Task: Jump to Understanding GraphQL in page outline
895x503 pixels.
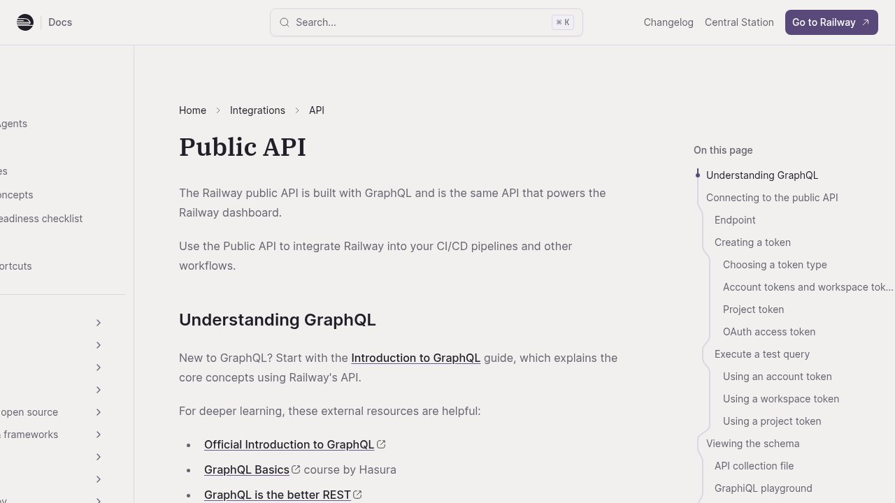Action: click(x=762, y=175)
